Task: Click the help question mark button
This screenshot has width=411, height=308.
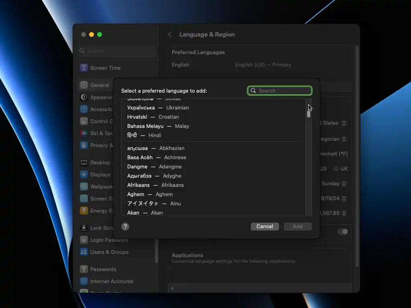Action: tap(125, 227)
